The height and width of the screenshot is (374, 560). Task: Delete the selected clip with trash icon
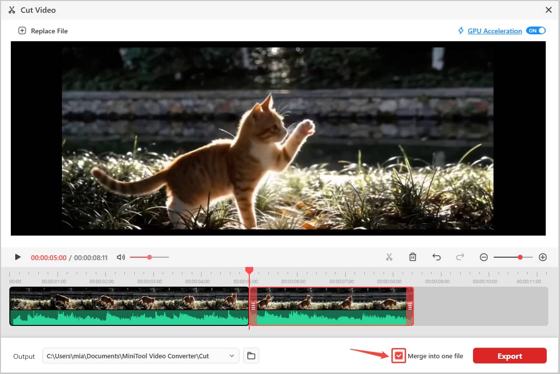(413, 257)
